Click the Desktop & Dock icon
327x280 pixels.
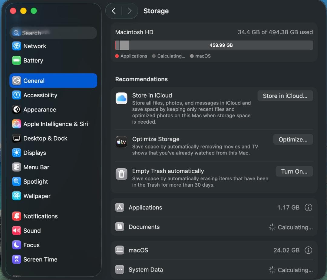tap(16, 138)
